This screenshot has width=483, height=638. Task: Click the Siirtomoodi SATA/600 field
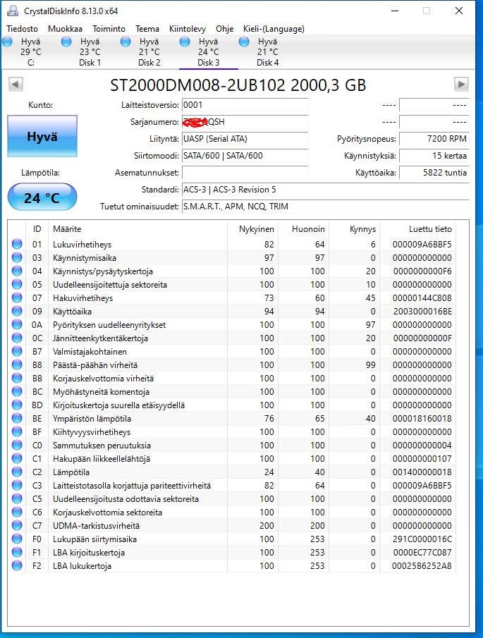click(x=245, y=156)
